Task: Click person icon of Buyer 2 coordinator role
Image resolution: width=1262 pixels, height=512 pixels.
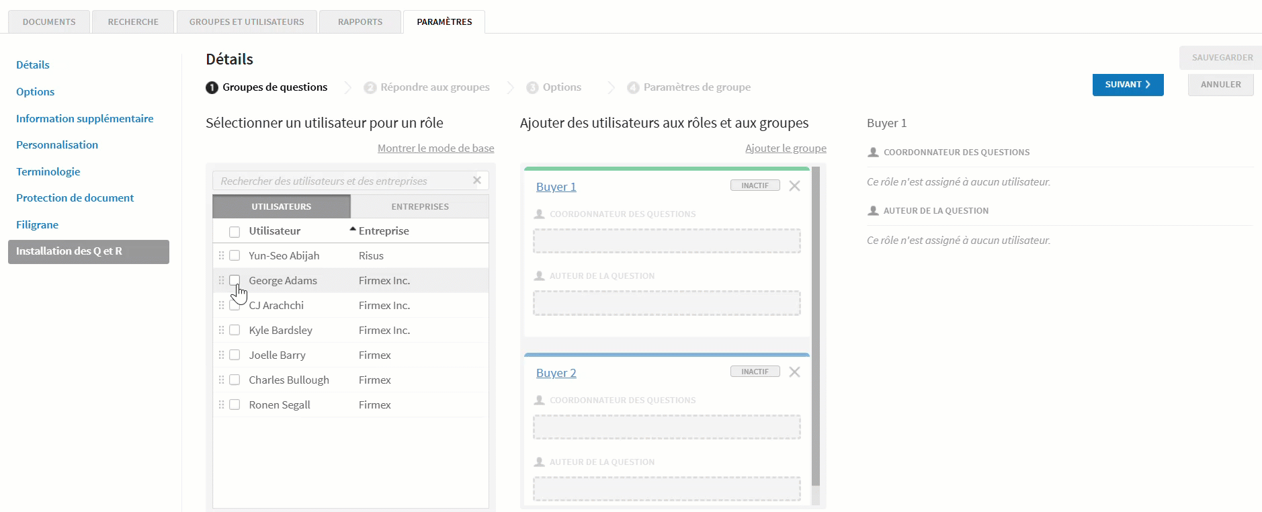Action: [539, 400]
